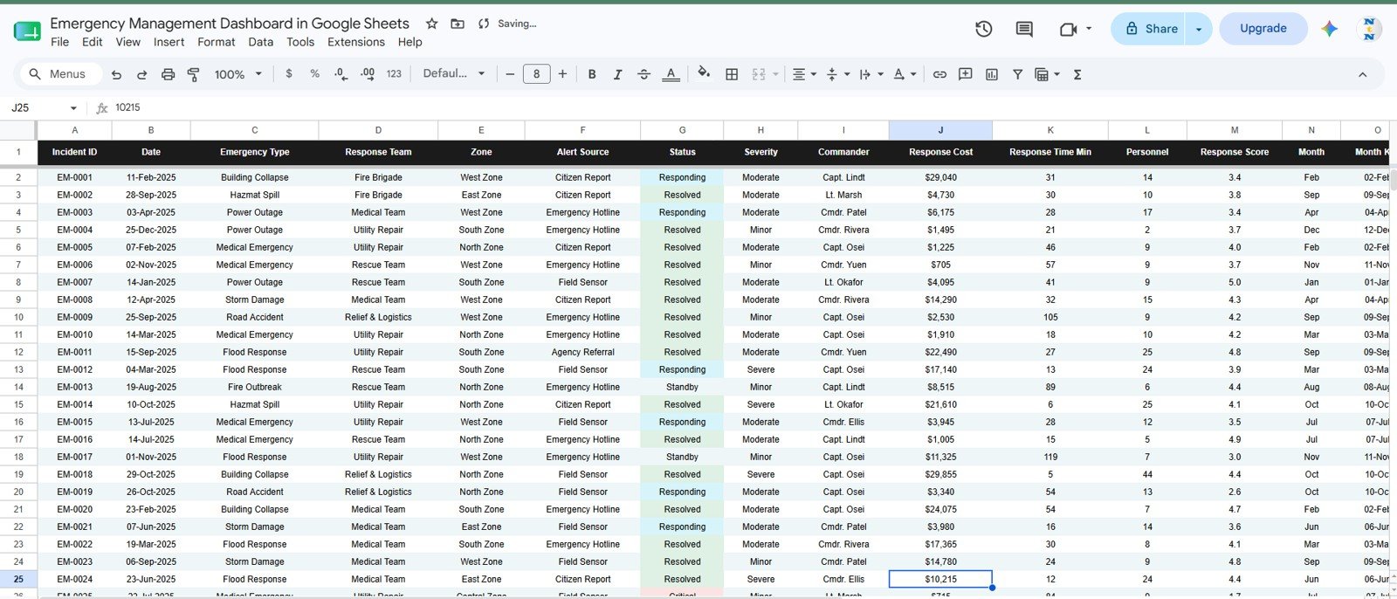
Task: Open Gemini sparkle icon
Action: coord(1329,29)
